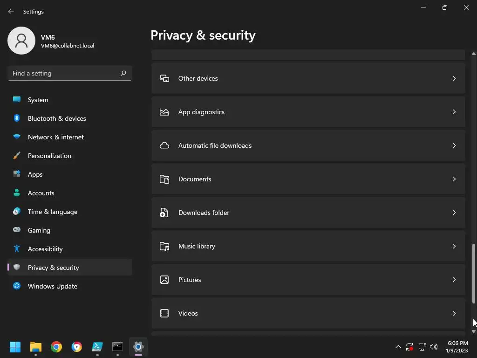
Task: Click the Music library icon
Action: click(164, 246)
